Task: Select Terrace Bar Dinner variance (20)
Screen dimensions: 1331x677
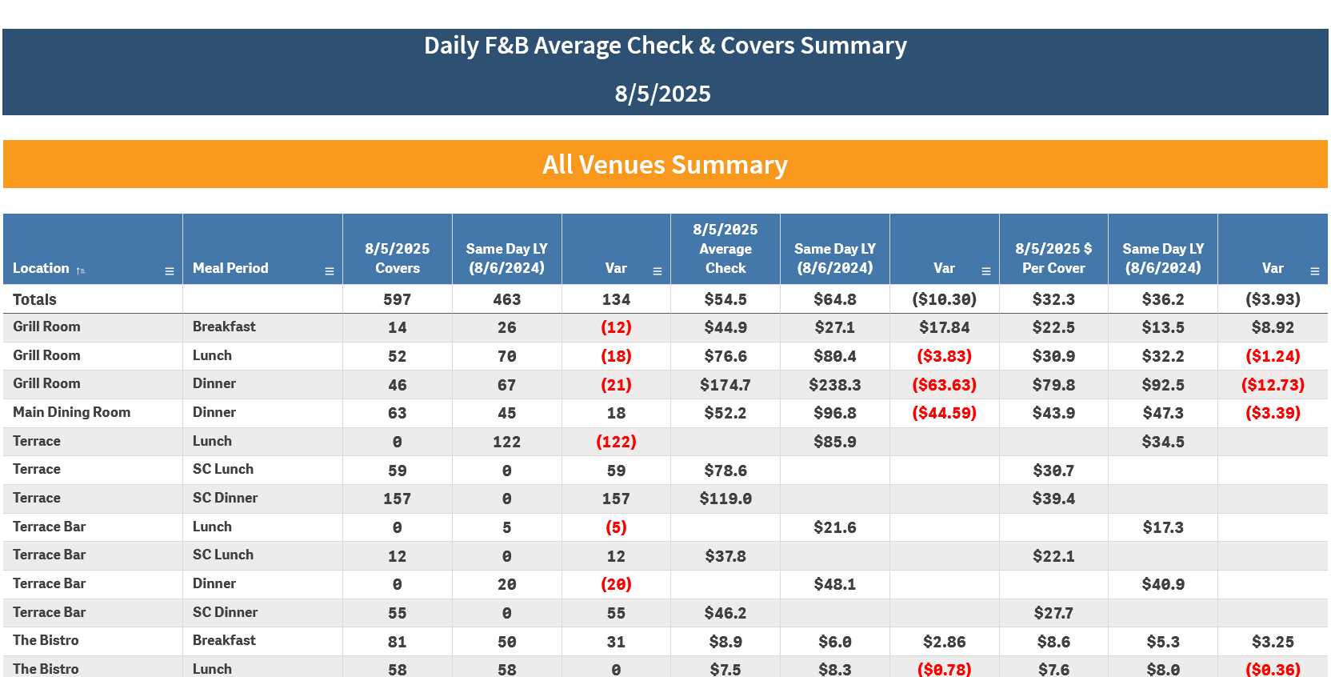Action: pyautogui.click(x=616, y=584)
